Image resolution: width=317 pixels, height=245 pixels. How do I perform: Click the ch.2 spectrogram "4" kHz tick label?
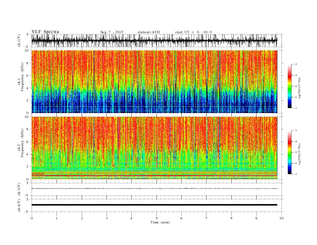[x=28, y=154]
